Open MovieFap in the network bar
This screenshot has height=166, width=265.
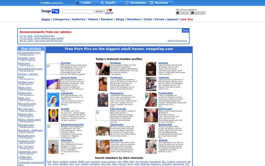161,3
